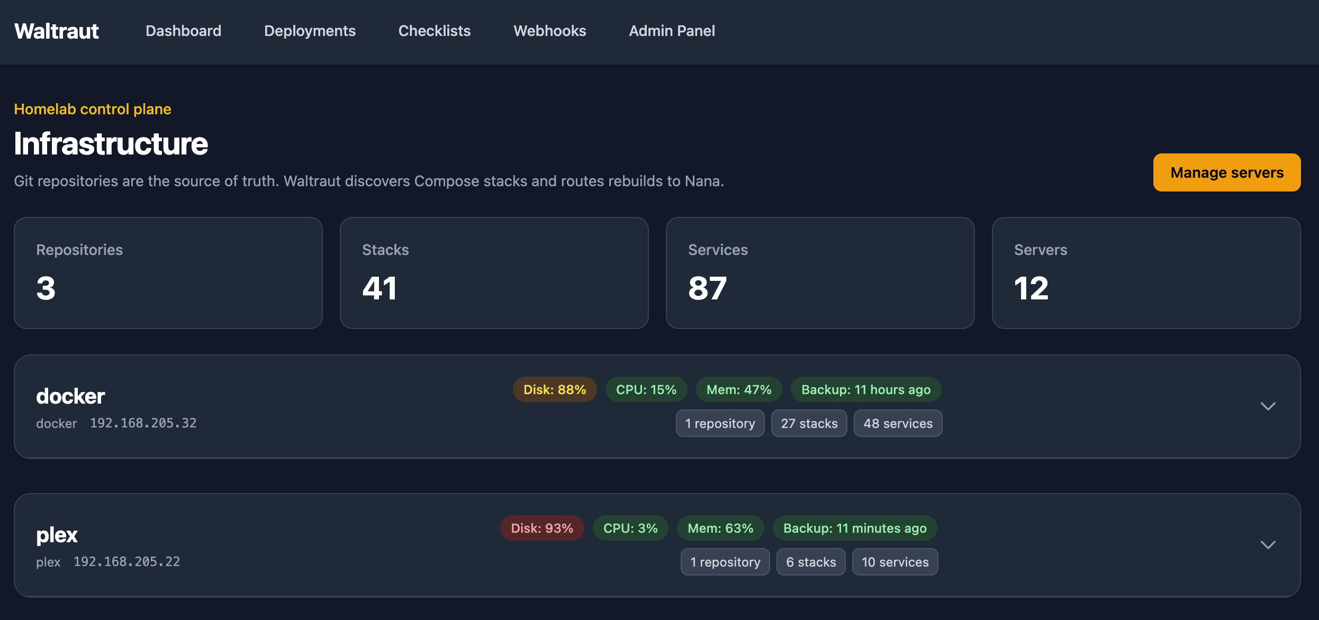Open the Servers summary card
The width and height of the screenshot is (1319, 620).
tap(1146, 273)
